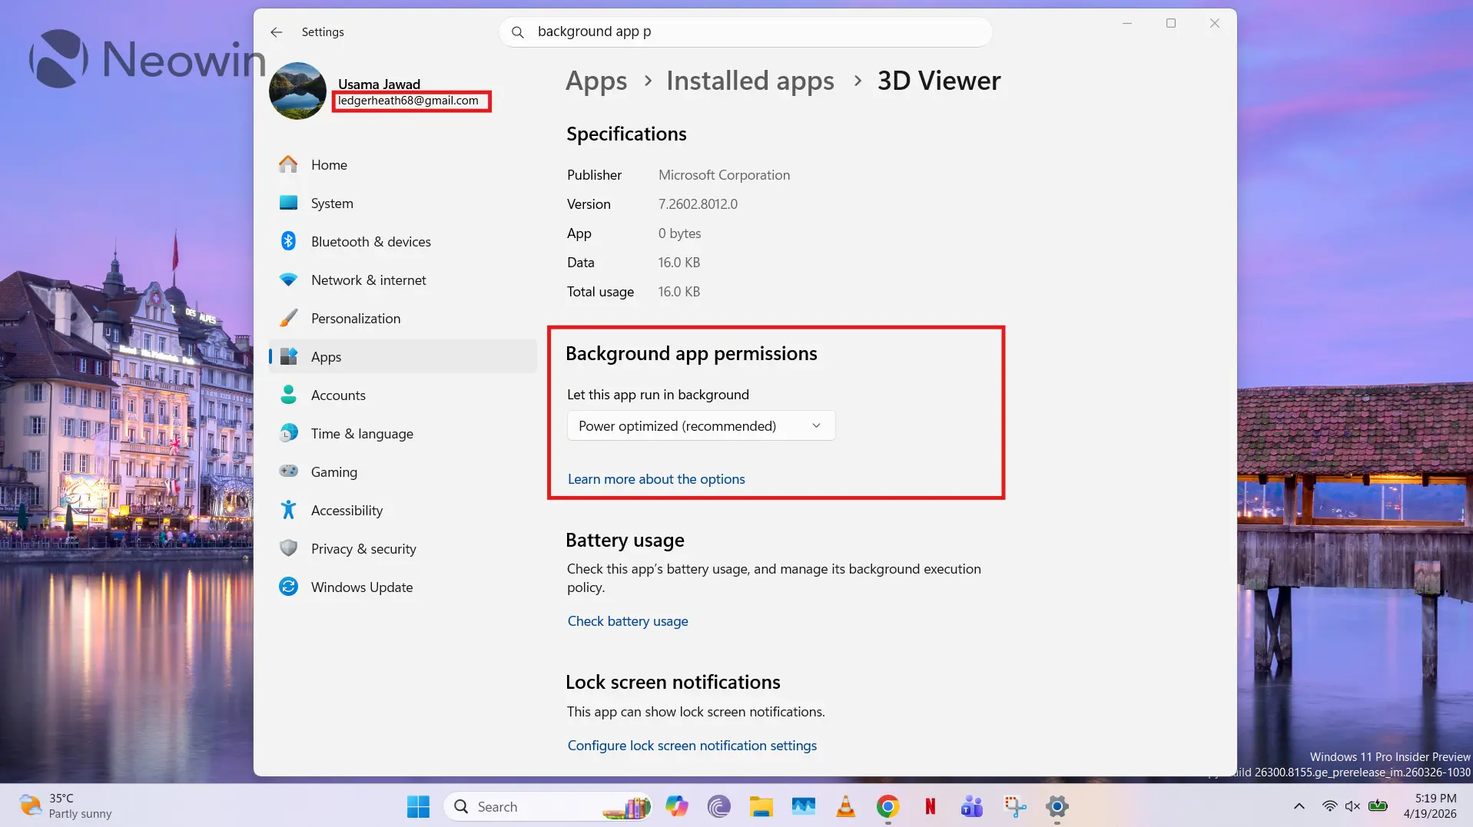Open Time & language settings
1473x827 pixels.
pos(362,434)
